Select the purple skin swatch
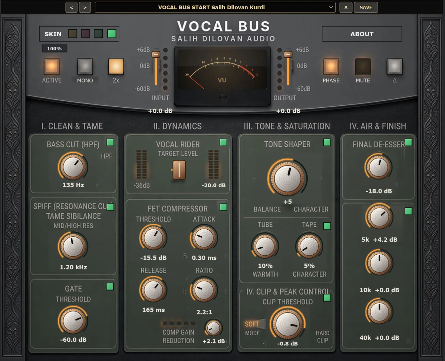Viewport: 445px width, 361px height. pyautogui.click(x=86, y=34)
